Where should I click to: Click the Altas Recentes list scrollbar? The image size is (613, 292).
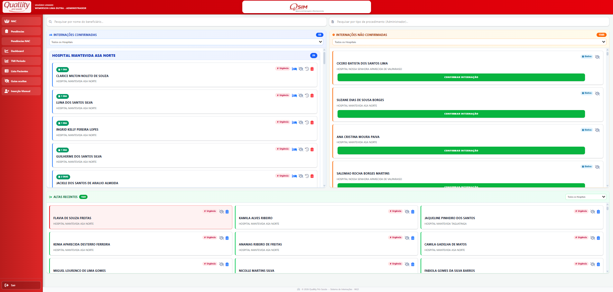coord(608,208)
